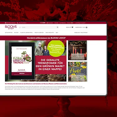117x117 pixels.
Task: Click the Die geballte Trendpower banner text
Action: pyautogui.click(x=50, y=65)
